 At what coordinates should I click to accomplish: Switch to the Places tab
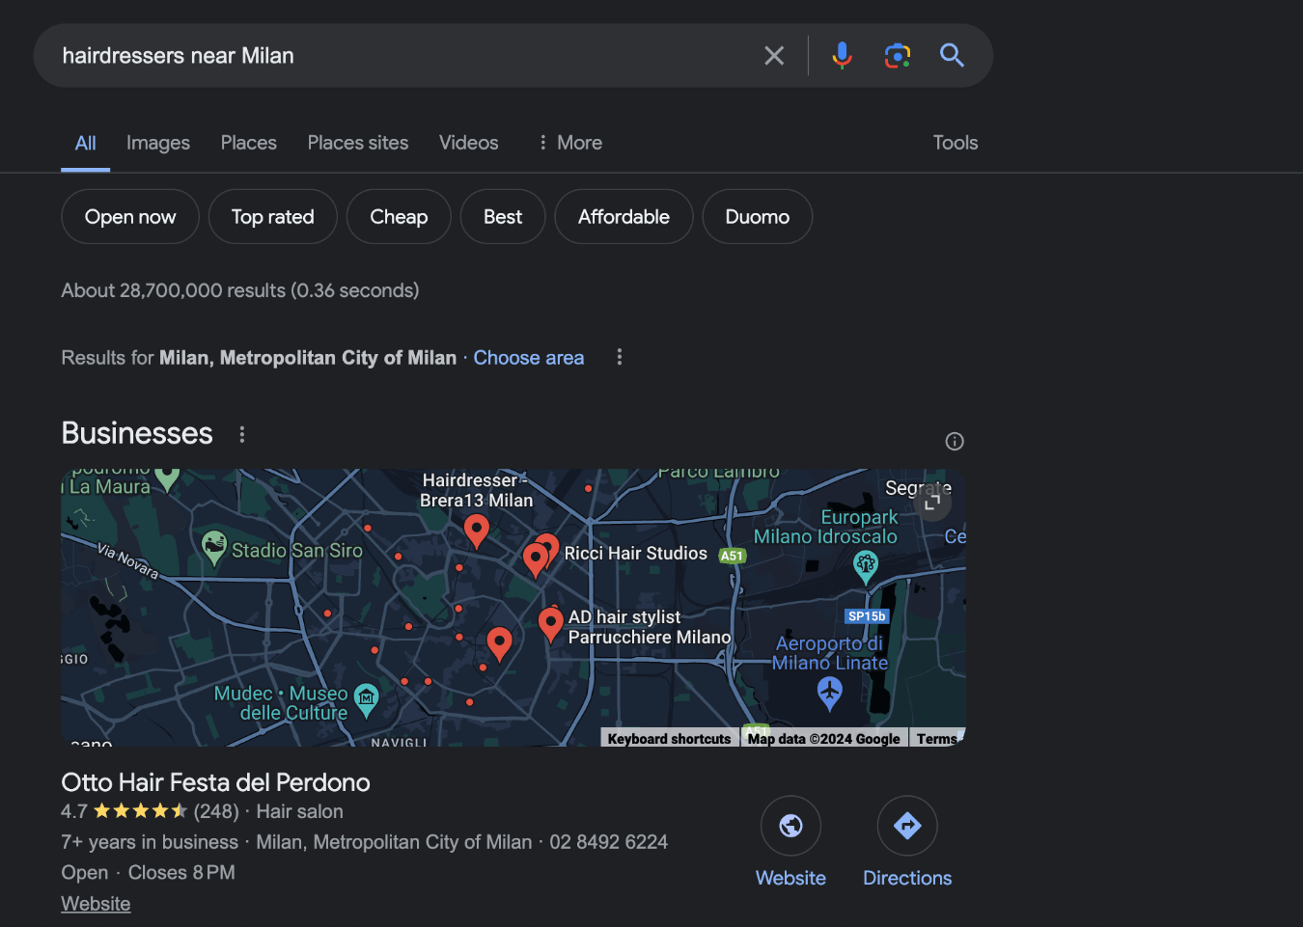(248, 142)
